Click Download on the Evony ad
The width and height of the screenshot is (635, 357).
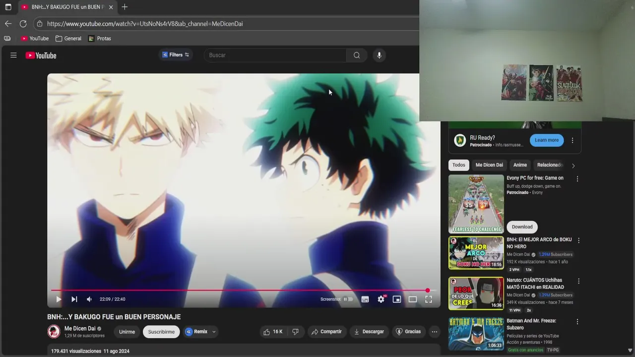[522, 227]
